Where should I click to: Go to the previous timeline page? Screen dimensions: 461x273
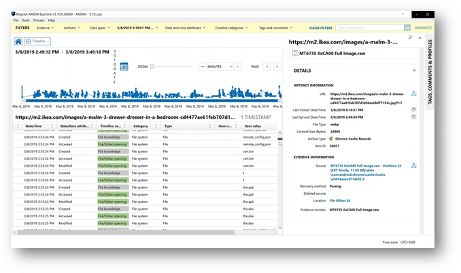pyautogui.click(x=267, y=67)
